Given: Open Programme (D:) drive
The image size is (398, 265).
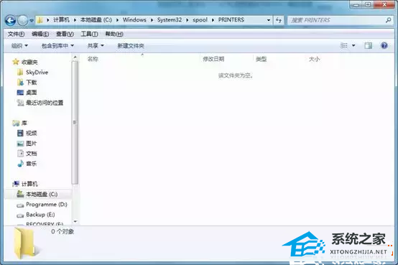Looking at the screenshot, I should tap(42, 205).
